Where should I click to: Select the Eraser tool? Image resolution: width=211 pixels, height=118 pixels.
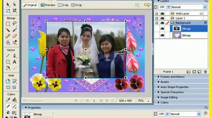(15, 36)
